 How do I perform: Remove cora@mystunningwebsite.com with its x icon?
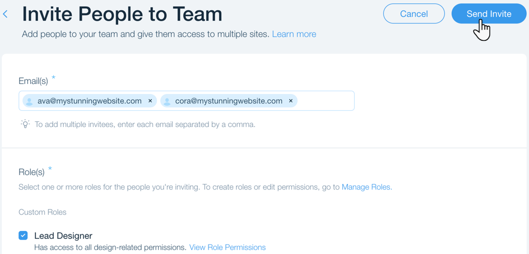pos(290,101)
